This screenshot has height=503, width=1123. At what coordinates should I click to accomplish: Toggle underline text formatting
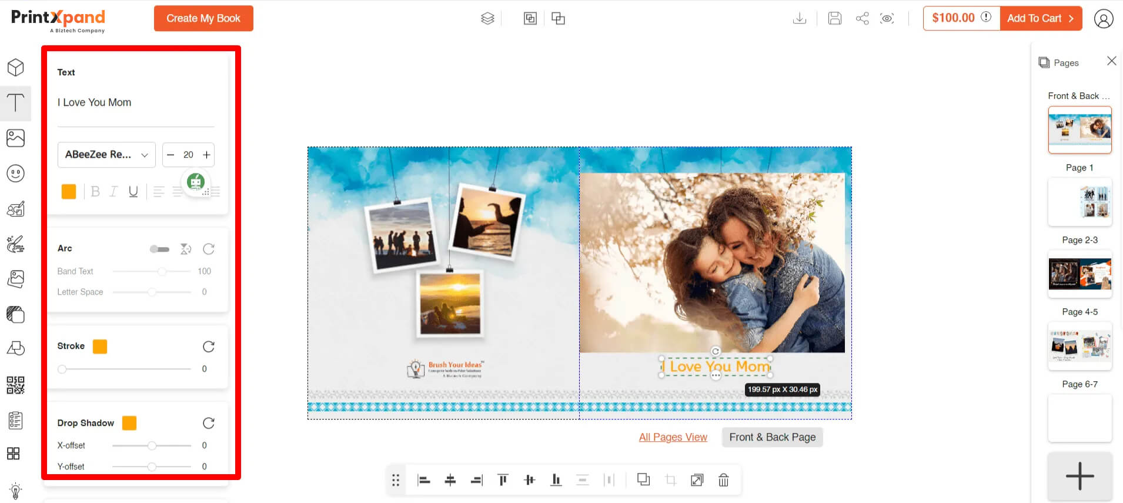(133, 191)
